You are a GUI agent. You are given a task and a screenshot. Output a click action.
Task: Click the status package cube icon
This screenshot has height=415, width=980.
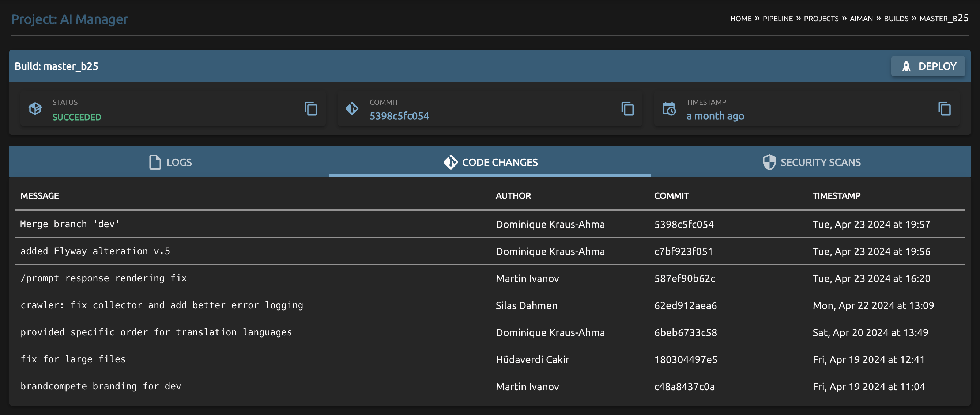35,109
